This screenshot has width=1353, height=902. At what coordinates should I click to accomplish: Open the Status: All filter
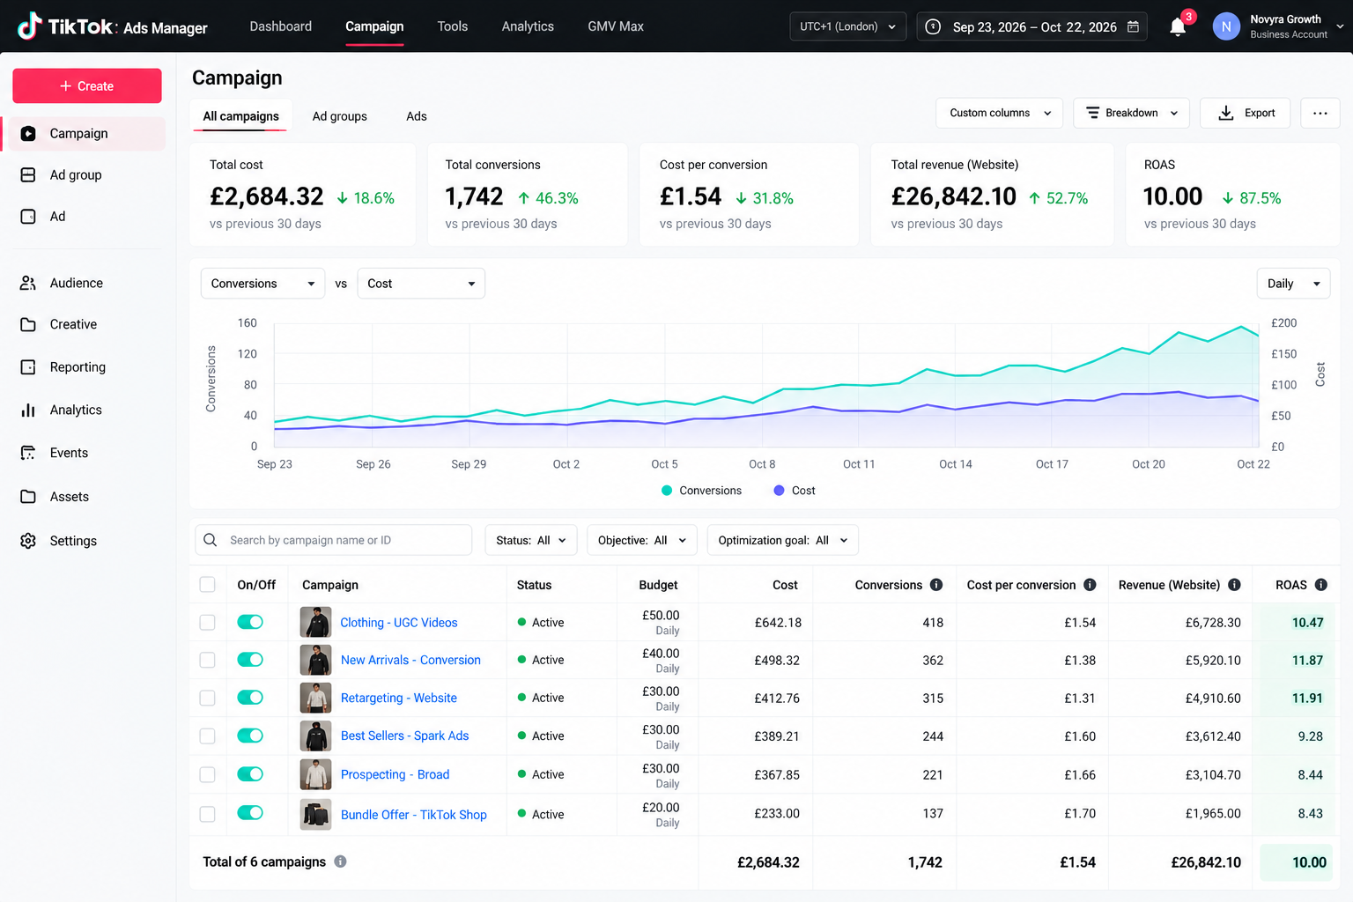(x=531, y=540)
